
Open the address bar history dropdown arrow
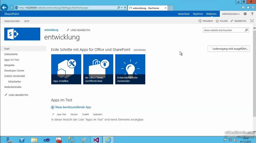[x=122, y=8]
